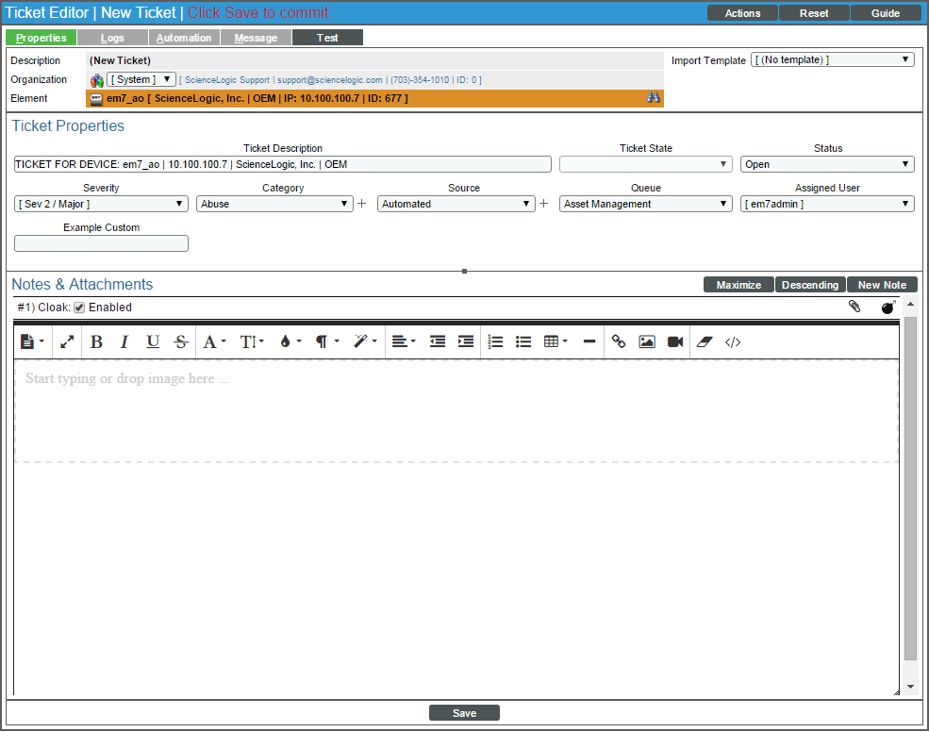929x732 pixels.
Task: Insert a table into the note
Action: pos(552,341)
